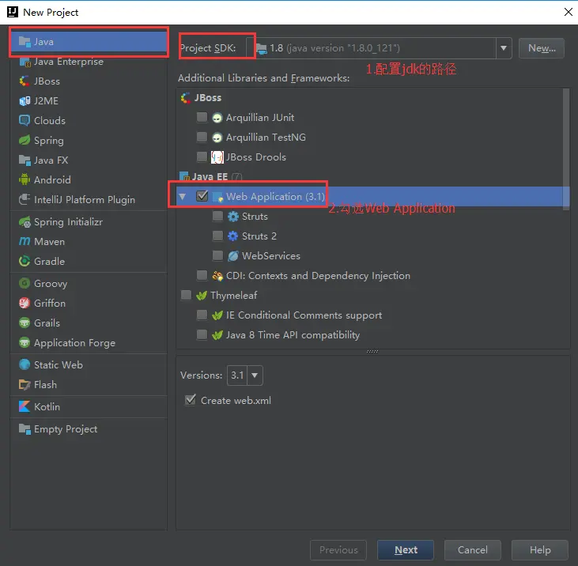578x566 pixels.
Task: Click 'Static Web' label in list
Action: point(59,364)
